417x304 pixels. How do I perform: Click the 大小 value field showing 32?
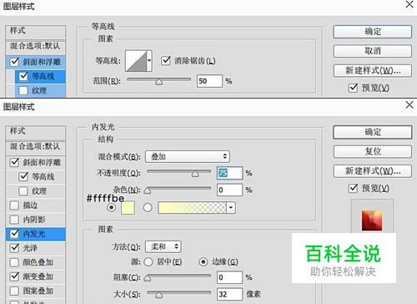click(229, 294)
